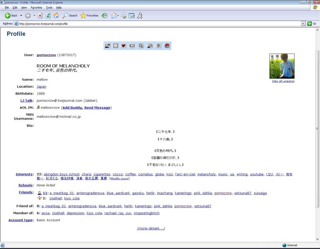This screenshot has height=249, width=320.
Task: Click the red heart Memories icon
Action: (x=124, y=46)
